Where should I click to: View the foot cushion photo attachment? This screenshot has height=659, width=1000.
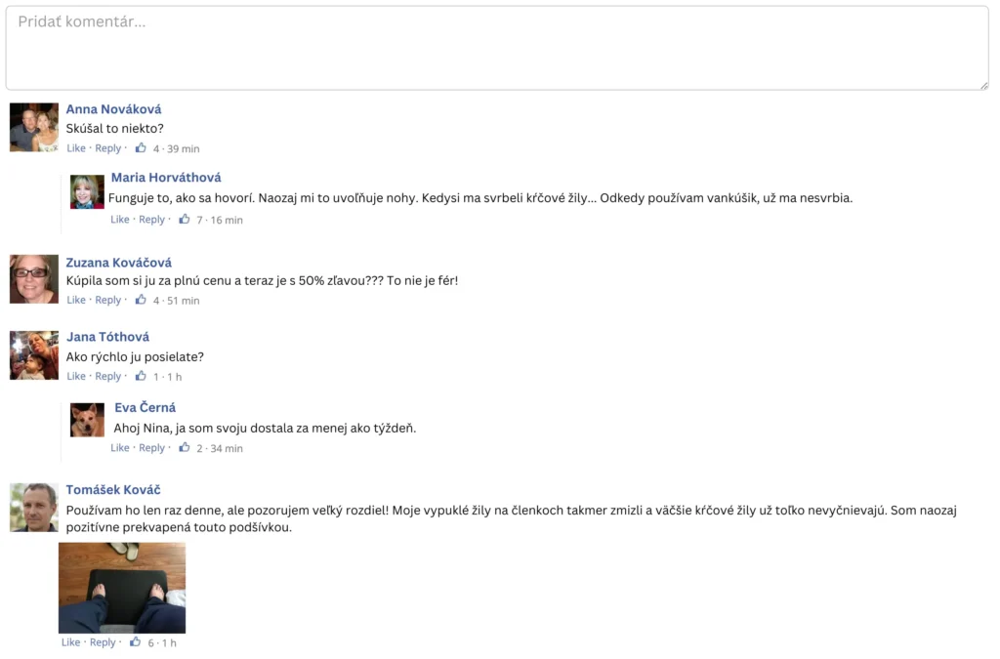click(x=122, y=588)
